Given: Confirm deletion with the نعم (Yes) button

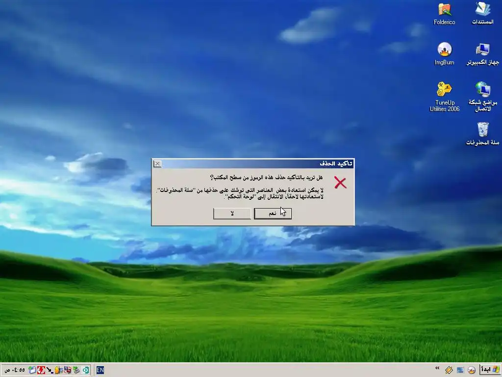Looking at the screenshot, I should pos(273,214).
